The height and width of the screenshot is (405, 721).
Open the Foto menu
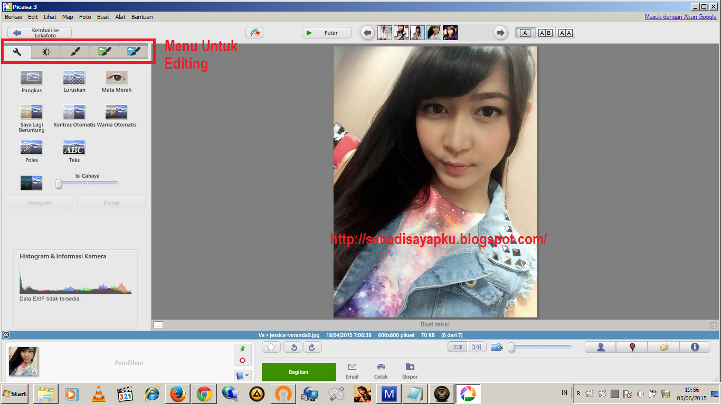click(x=85, y=17)
